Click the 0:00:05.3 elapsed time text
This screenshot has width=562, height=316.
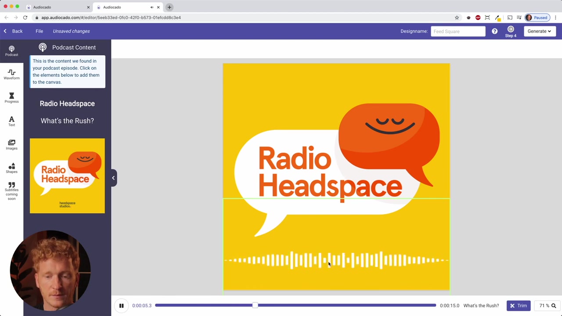tap(142, 305)
